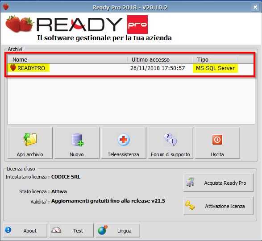Screen dimensions: 262x241
Task: Click the Lingua button label
Action: tap(125, 231)
